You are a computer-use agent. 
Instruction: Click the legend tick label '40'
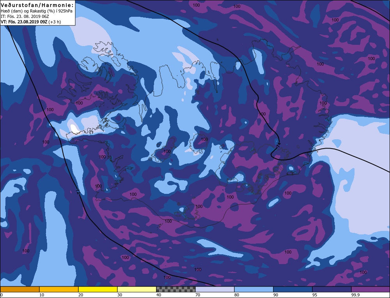158,295
